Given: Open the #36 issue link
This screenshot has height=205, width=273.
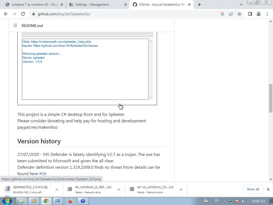Looking at the screenshot, I should point(43,174).
